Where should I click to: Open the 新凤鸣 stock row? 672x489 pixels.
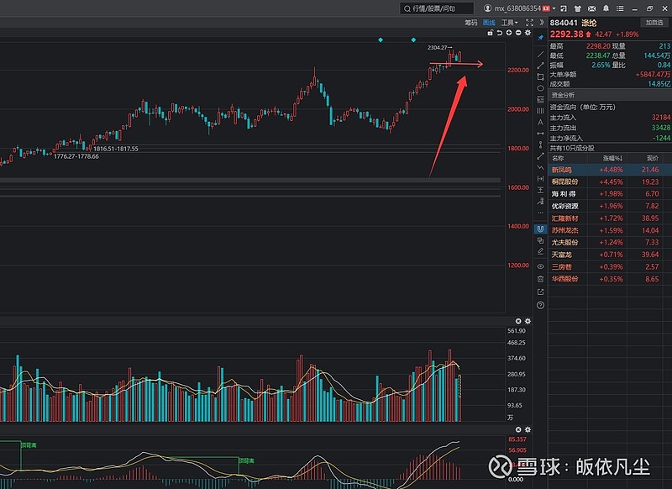tap(565, 169)
